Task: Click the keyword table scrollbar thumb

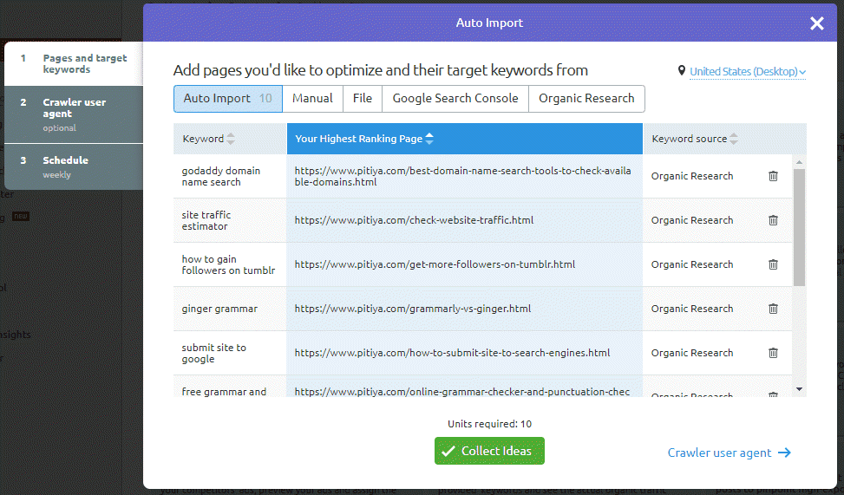Action: (799, 227)
